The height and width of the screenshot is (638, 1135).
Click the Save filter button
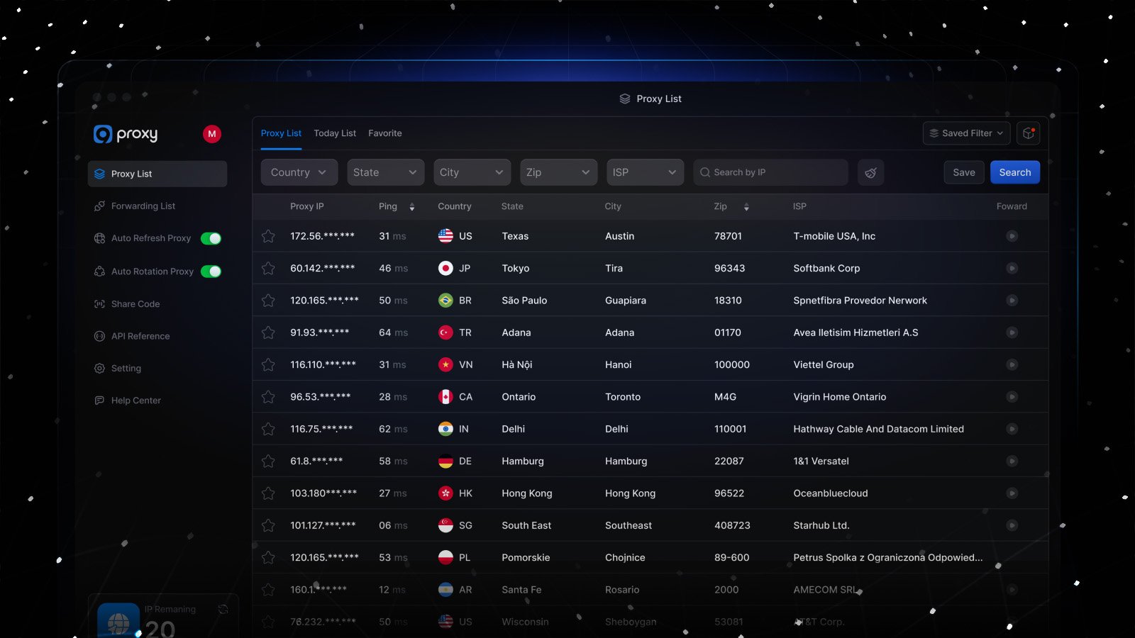click(964, 172)
